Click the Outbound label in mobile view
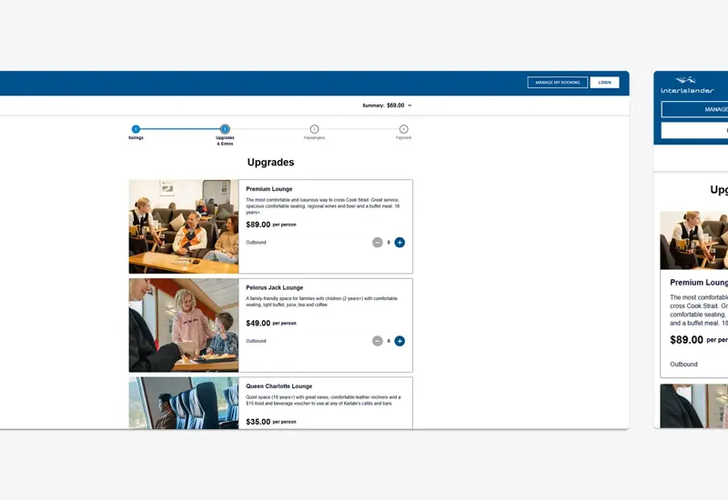The image size is (728, 500). click(x=683, y=365)
